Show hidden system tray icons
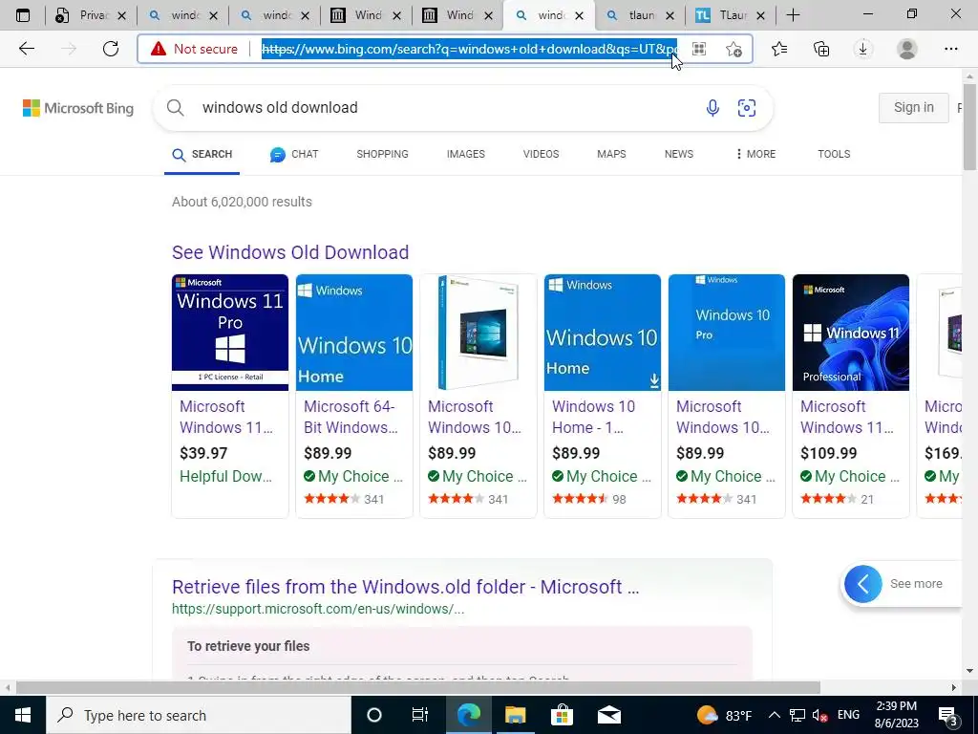Screen dimensions: 978x734 (774, 715)
